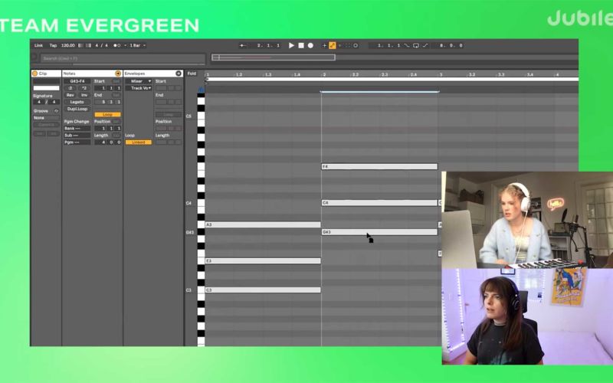Toggle the orange automation arm icon

332,45
